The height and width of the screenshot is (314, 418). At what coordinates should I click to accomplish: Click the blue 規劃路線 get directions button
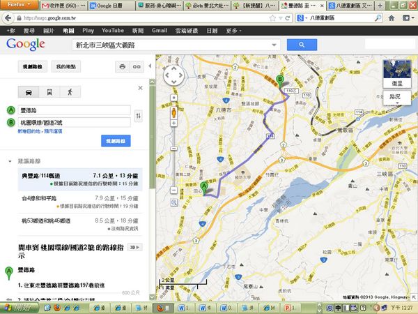115,141
